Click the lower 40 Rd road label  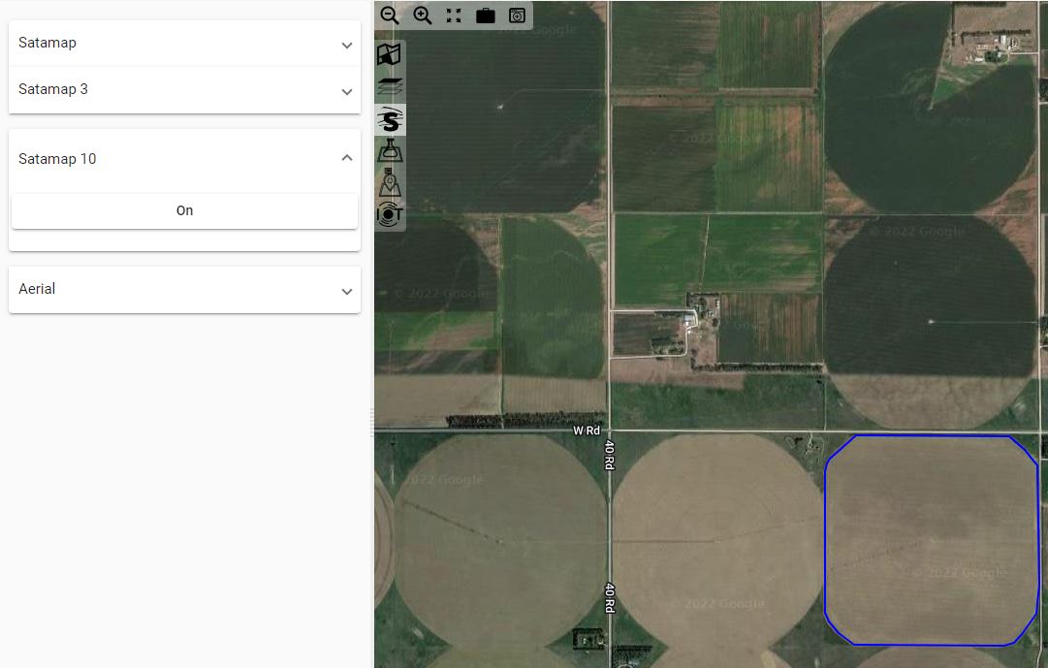click(610, 598)
